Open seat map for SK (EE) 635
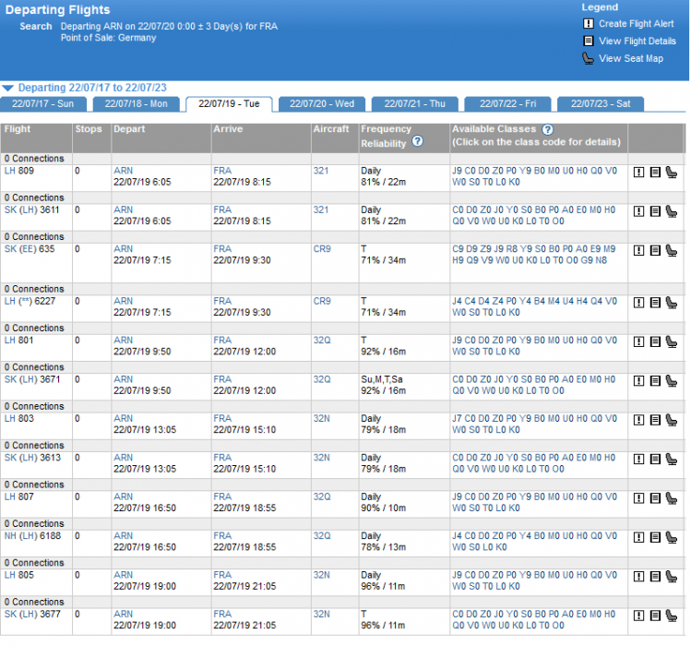691x646 pixels. 671,250
